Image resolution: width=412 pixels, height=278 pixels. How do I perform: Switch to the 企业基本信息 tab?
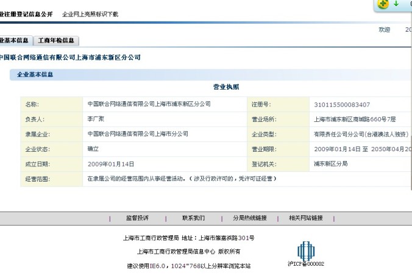[15, 40]
